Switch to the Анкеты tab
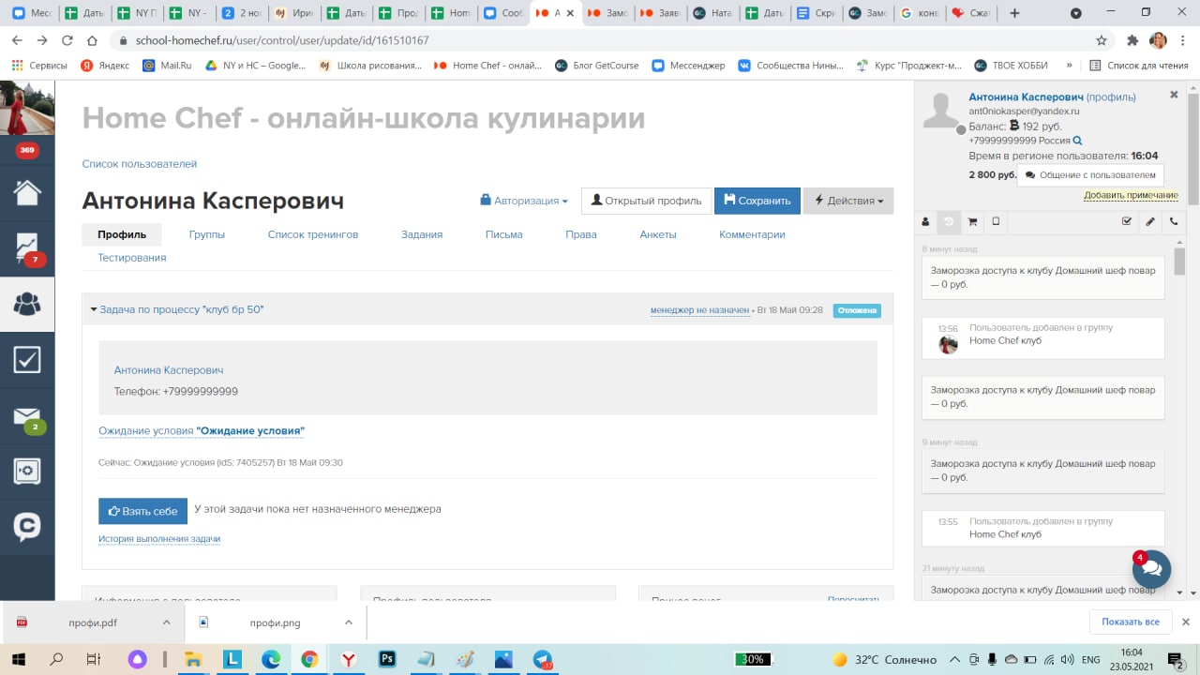 (x=658, y=234)
